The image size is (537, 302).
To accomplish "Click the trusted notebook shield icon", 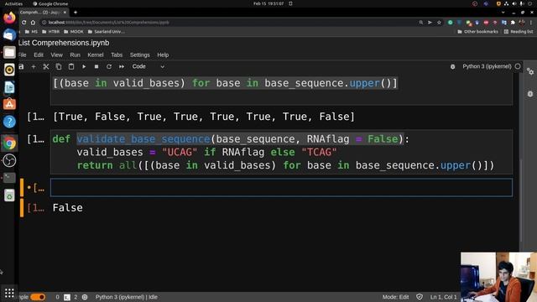I will point(420,297).
